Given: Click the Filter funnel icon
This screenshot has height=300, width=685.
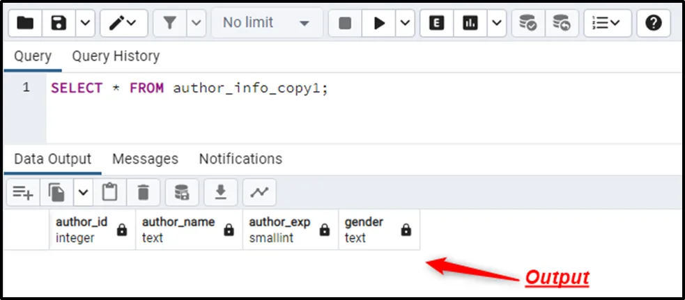Looking at the screenshot, I should [169, 24].
